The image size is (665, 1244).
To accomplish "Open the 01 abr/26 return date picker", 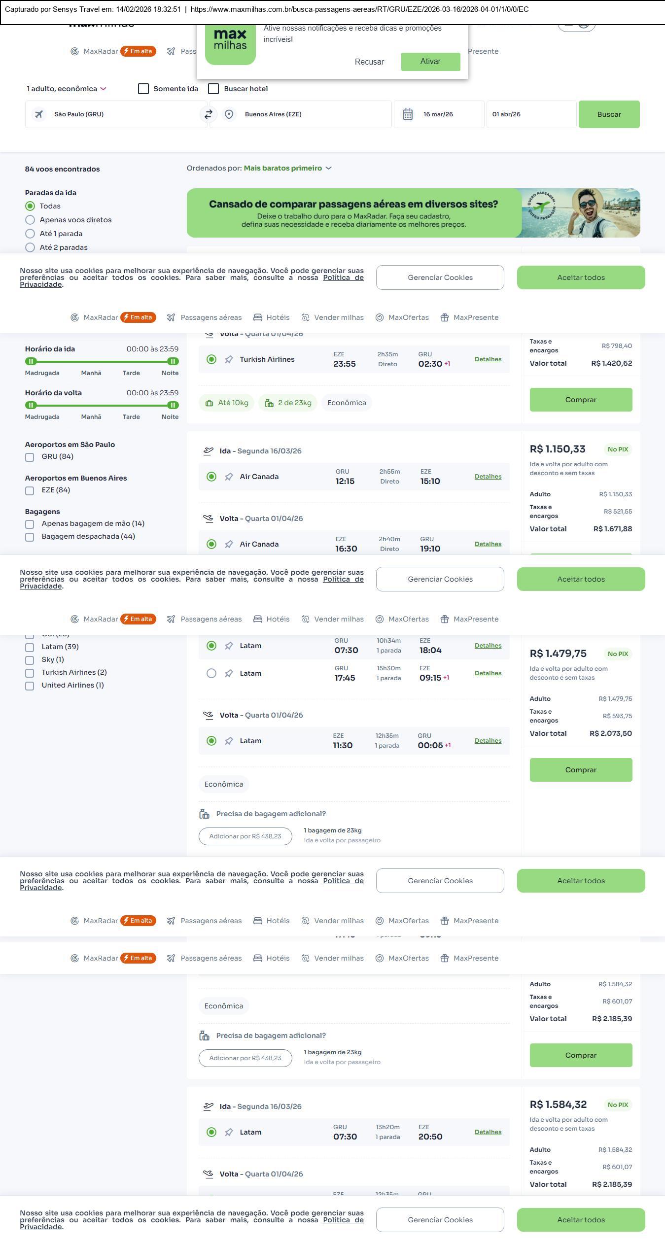I will [x=531, y=114].
